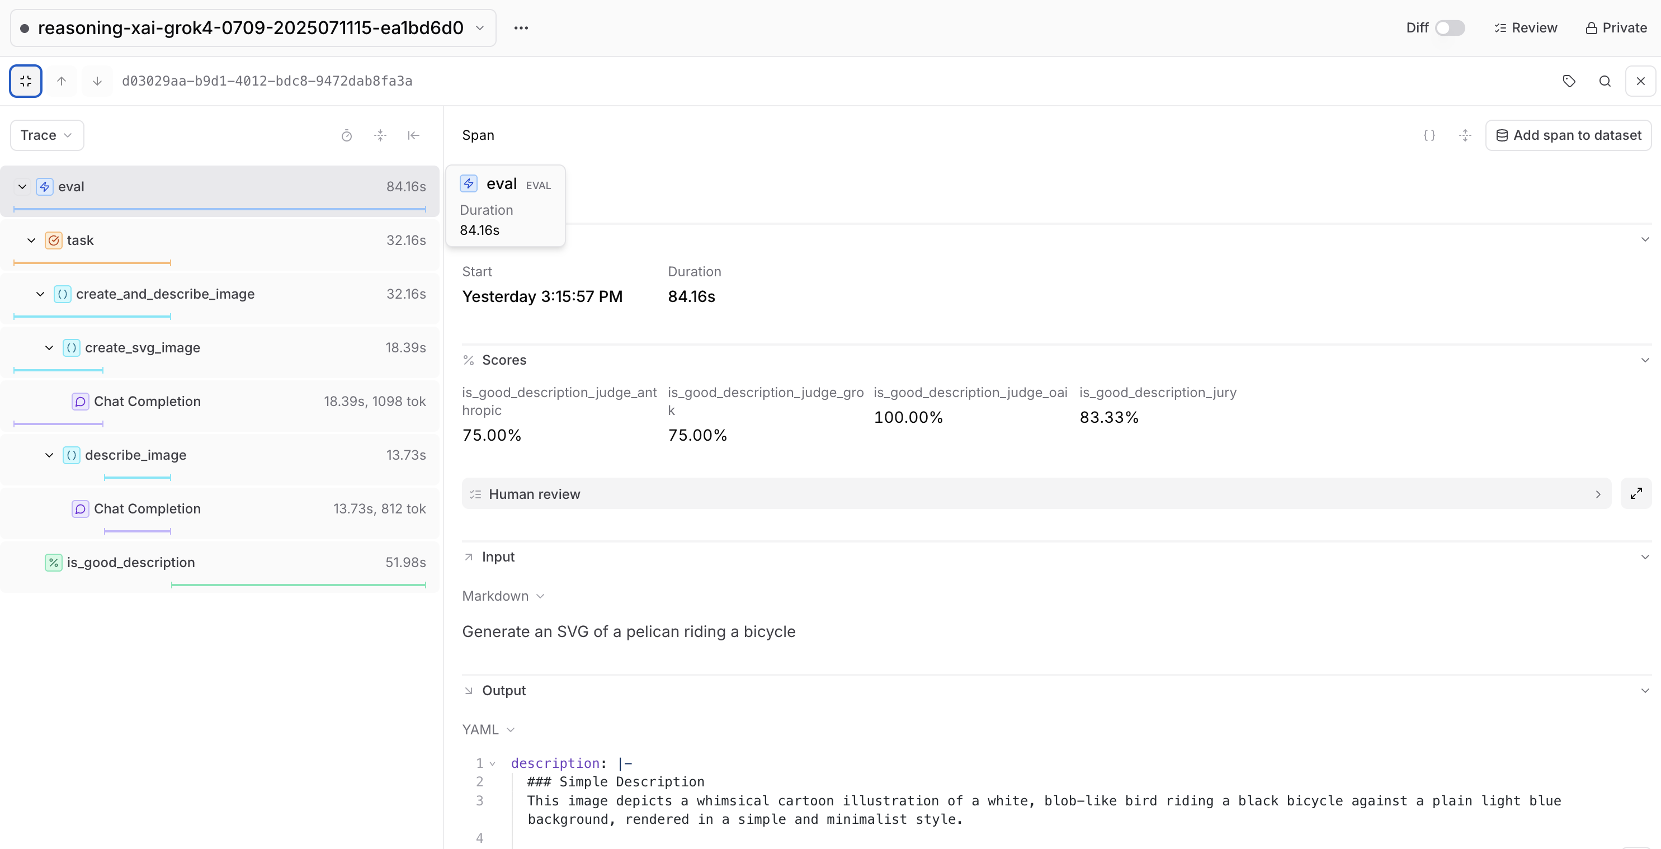The width and height of the screenshot is (1661, 849).
Task: Go to previous trace with up arrow
Action: [62, 81]
